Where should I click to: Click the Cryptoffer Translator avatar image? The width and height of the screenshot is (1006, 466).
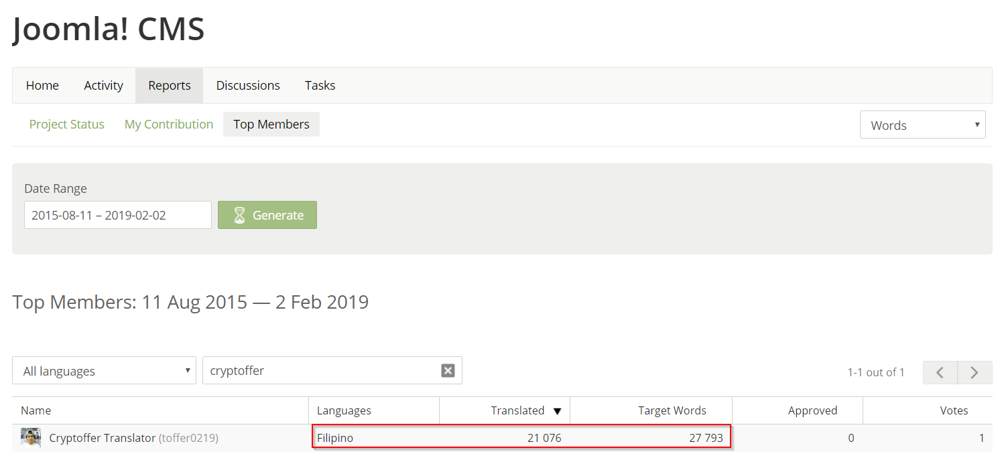tap(31, 438)
